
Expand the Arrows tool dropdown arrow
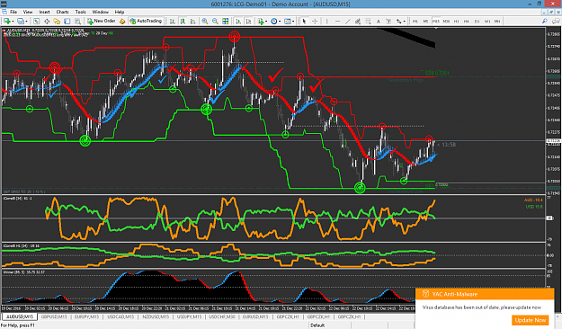pyautogui.click(x=405, y=22)
